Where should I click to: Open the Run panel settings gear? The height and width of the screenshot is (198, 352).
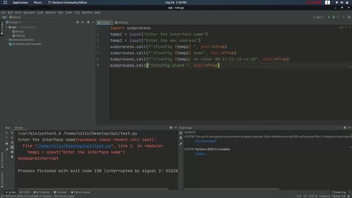[x=171, y=128]
